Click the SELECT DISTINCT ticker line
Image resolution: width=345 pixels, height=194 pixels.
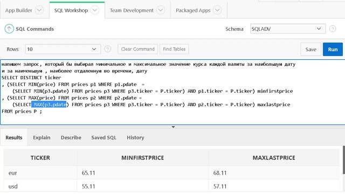tap(31, 78)
